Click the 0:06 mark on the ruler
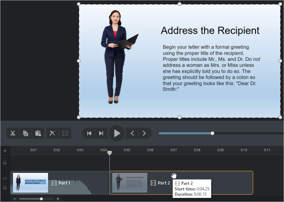This screenshot has width=284, height=202. 150,150
